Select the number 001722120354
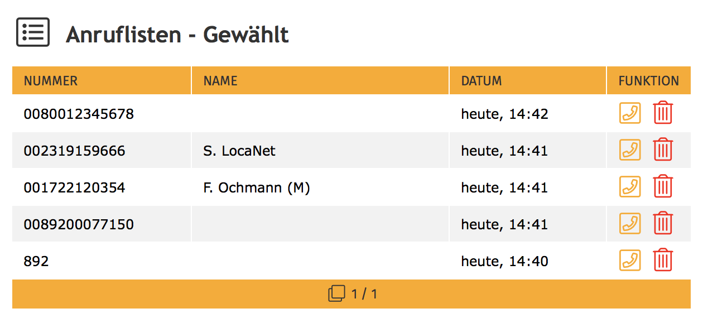 [x=74, y=187]
